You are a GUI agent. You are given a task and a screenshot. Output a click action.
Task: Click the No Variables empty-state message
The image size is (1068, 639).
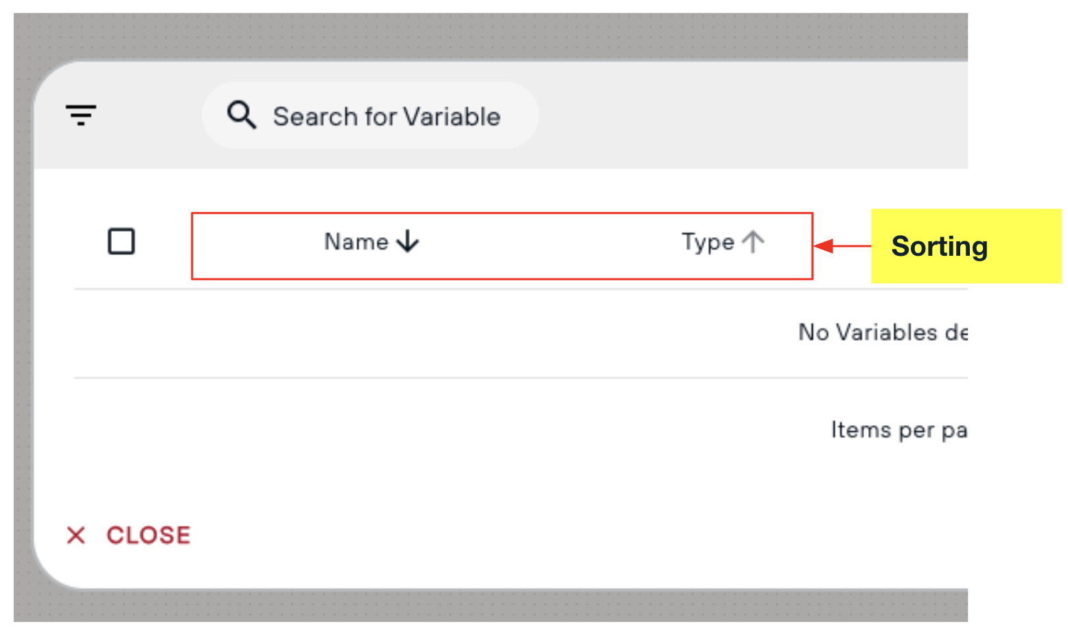[883, 333]
